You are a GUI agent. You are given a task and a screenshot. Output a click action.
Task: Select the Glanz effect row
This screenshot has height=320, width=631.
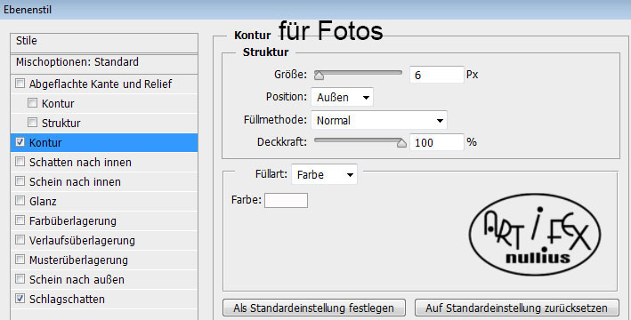104,202
